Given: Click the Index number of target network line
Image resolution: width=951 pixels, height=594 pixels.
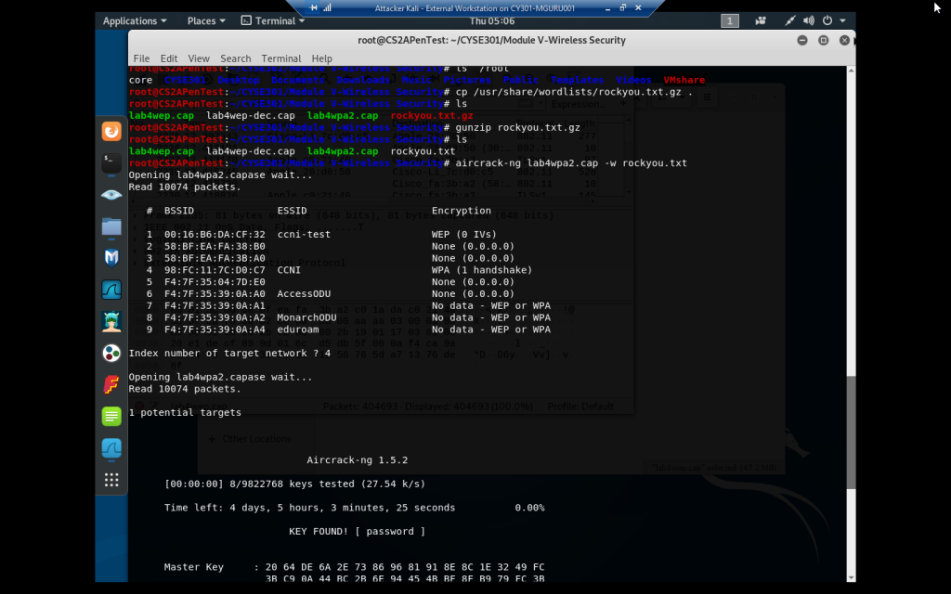Looking at the screenshot, I should point(230,354).
